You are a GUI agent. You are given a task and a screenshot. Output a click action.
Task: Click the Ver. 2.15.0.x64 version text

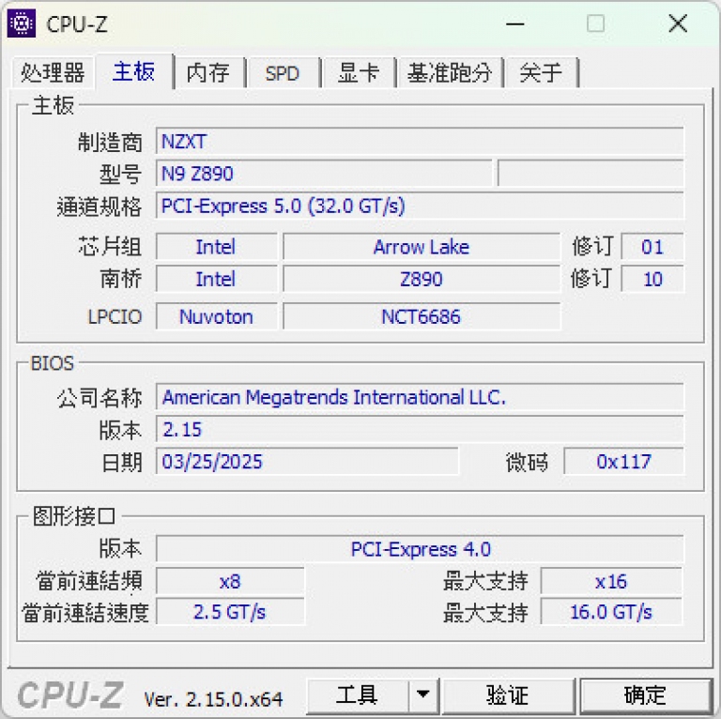213,699
